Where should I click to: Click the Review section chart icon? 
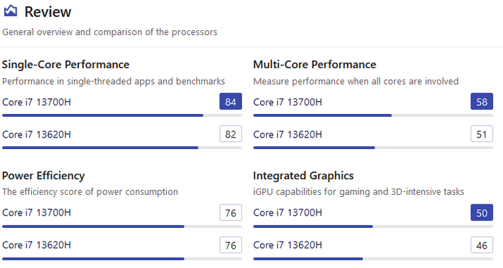point(10,11)
